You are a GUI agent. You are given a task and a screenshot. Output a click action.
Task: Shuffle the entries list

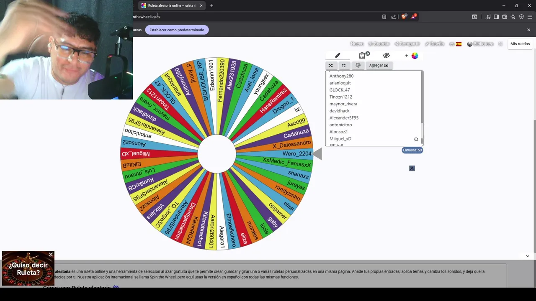(330, 65)
